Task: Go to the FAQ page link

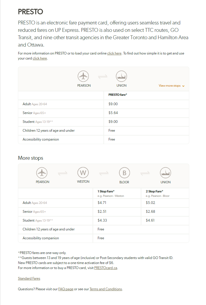Action: [x=66, y=289]
